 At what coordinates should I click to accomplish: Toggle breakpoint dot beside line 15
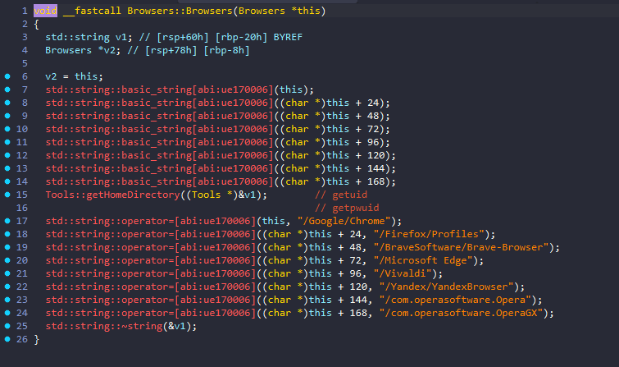[x=7, y=195]
